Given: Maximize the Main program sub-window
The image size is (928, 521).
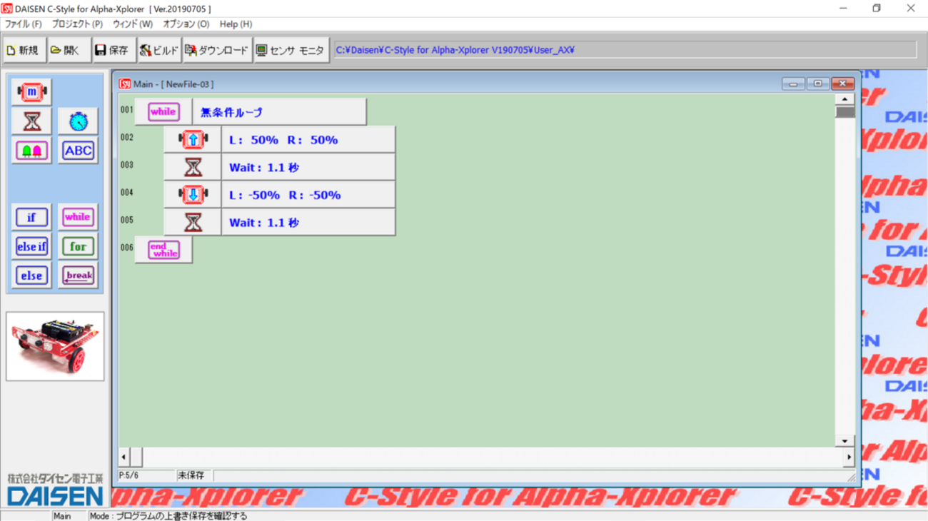Looking at the screenshot, I should (817, 84).
